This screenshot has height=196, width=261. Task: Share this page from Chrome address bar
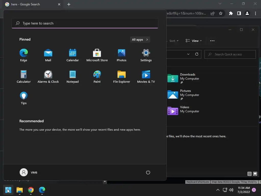[213, 14]
